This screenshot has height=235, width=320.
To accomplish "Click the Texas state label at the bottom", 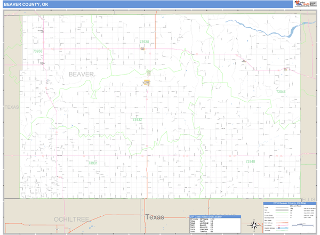I will [x=155, y=217].
